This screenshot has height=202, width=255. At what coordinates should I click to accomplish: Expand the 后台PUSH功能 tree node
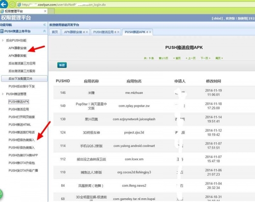3,40
